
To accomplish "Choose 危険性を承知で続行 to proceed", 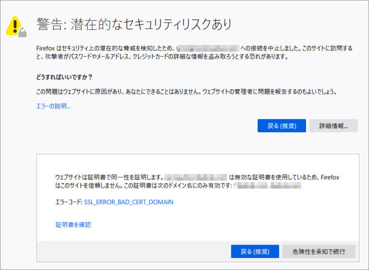I will pos(320,251).
